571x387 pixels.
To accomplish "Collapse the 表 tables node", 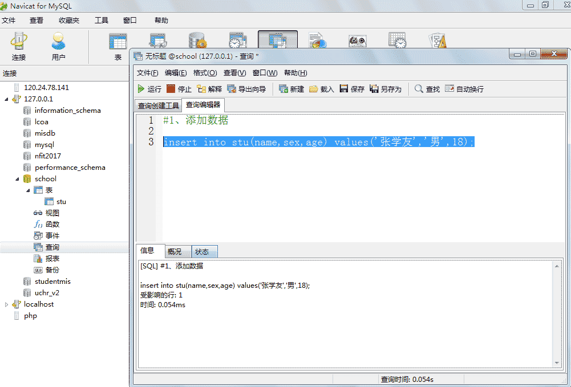I will (x=28, y=190).
